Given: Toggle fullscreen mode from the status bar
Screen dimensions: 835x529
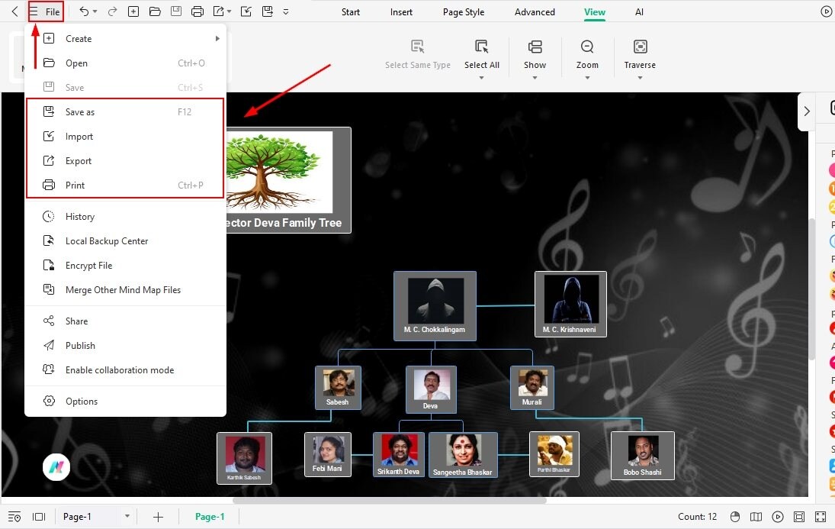Looking at the screenshot, I should pyautogui.click(x=821, y=516).
